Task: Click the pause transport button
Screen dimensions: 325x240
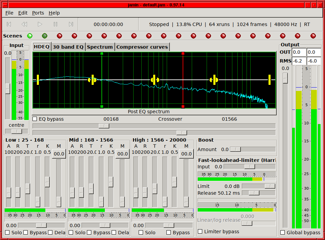Action: [55, 24]
